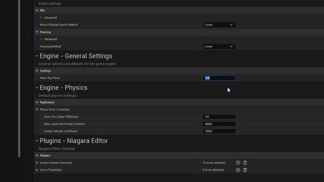Expand the Curve Templates array
The height and width of the screenshot is (182, 324).
point(37,170)
